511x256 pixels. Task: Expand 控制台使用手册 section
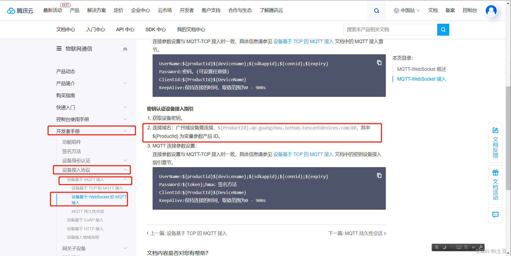click(x=125, y=119)
